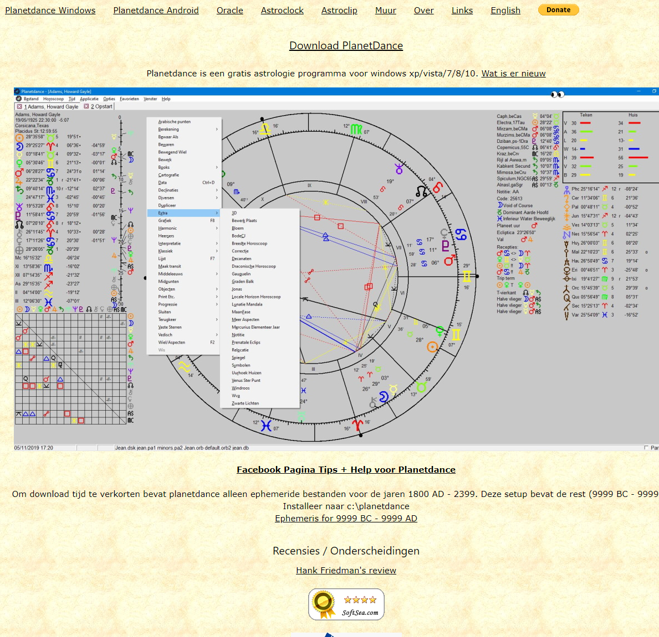659x637 pixels.
Task: Expand the Berekening submenu arrow
Action: pyautogui.click(x=217, y=130)
